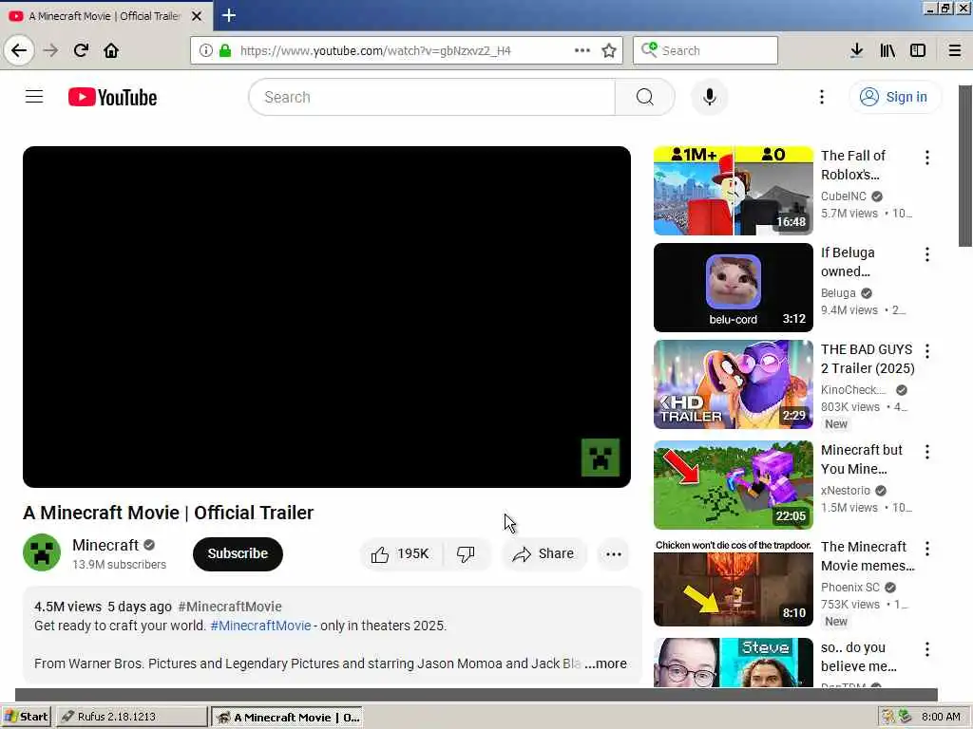
Task: Open options for The Minecraft Movie memes video
Action: (x=927, y=549)
